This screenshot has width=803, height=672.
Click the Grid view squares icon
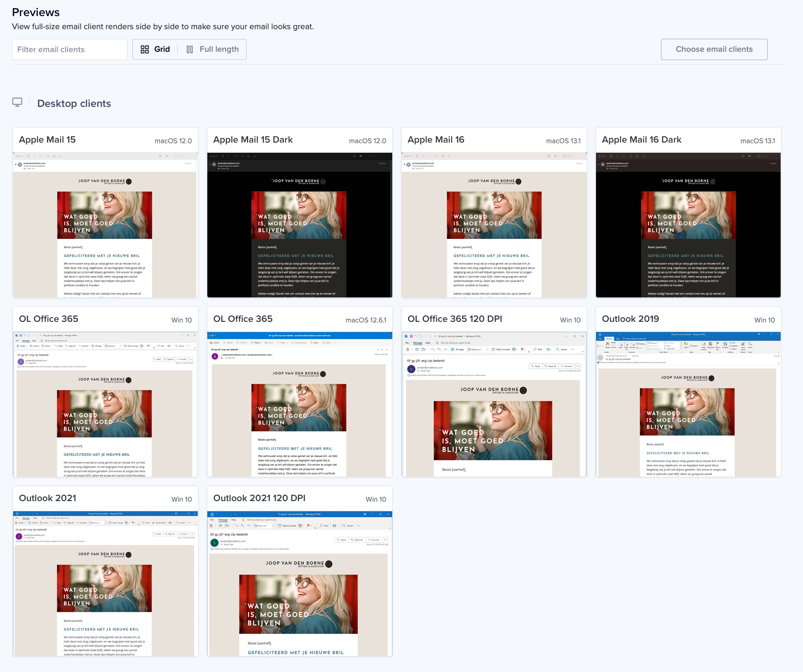pos(144,49)
